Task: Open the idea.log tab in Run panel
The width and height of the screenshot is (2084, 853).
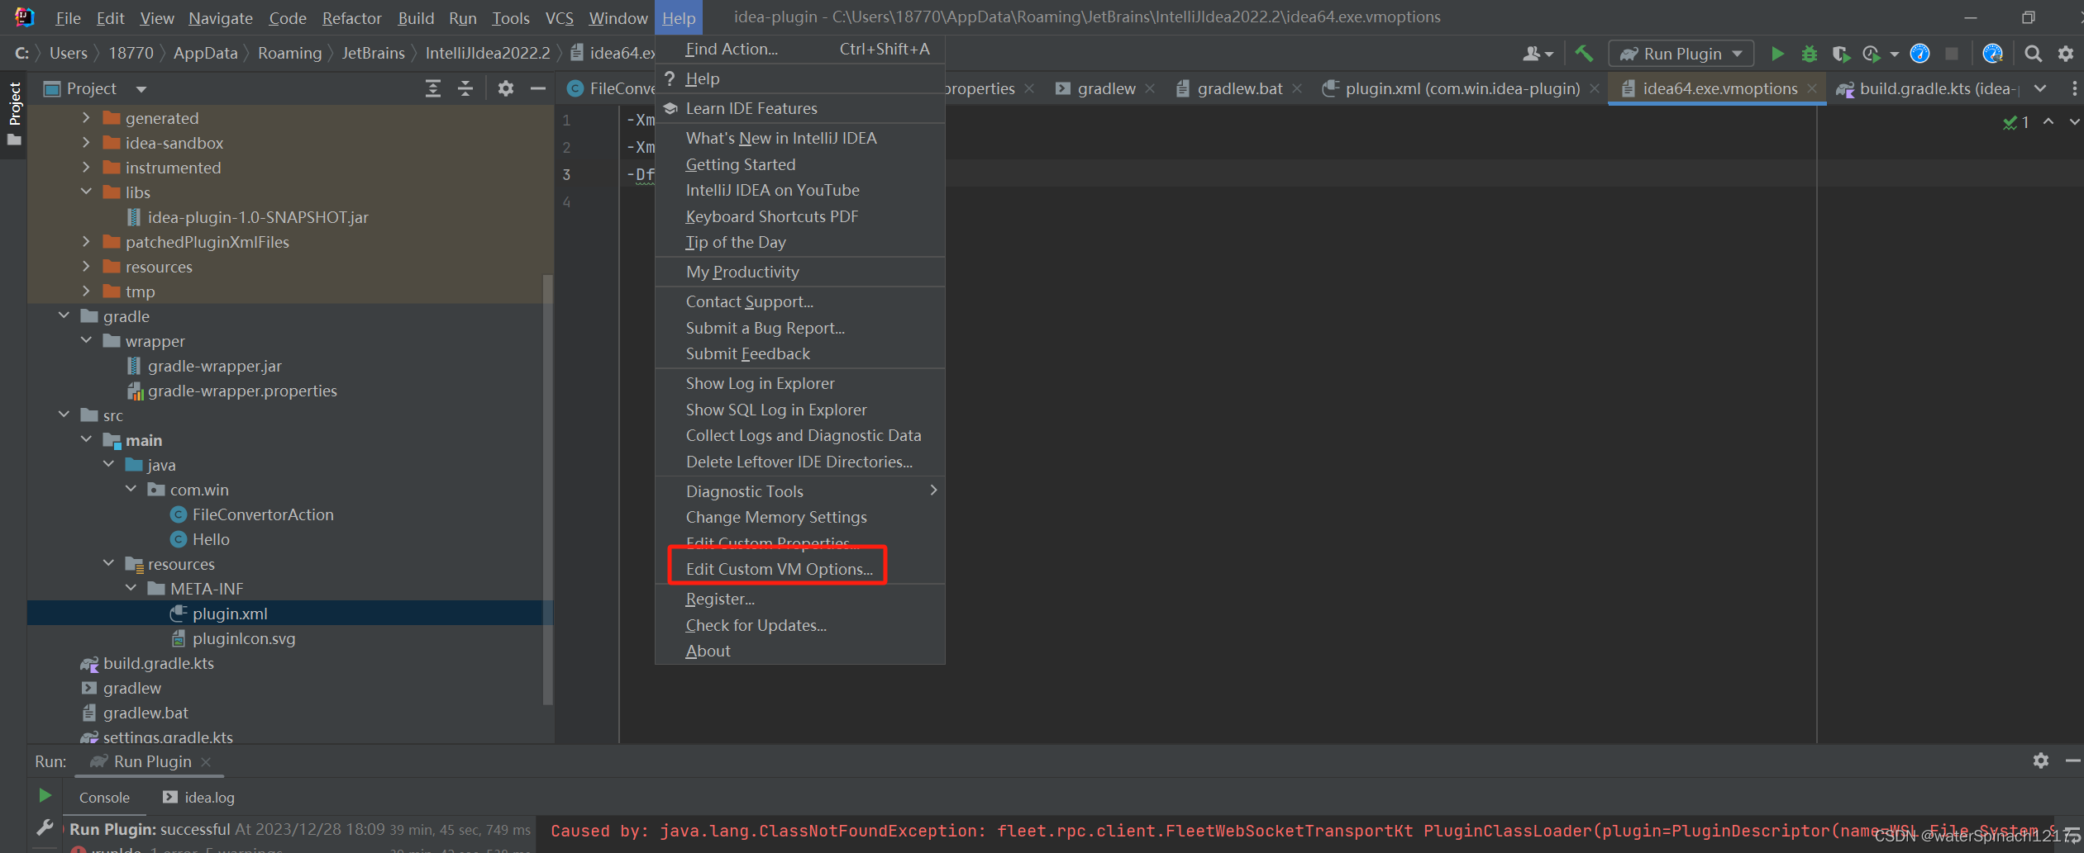Action: point(199,797)
